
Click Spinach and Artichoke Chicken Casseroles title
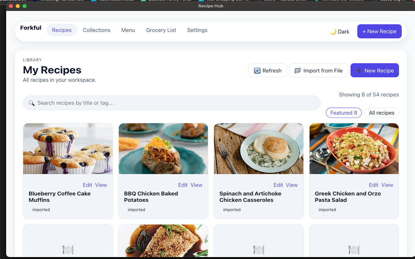click(250, 197)
